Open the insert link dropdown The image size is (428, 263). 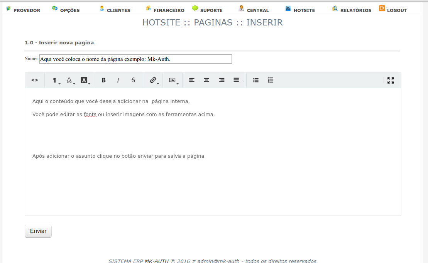[x=154, y=80]
